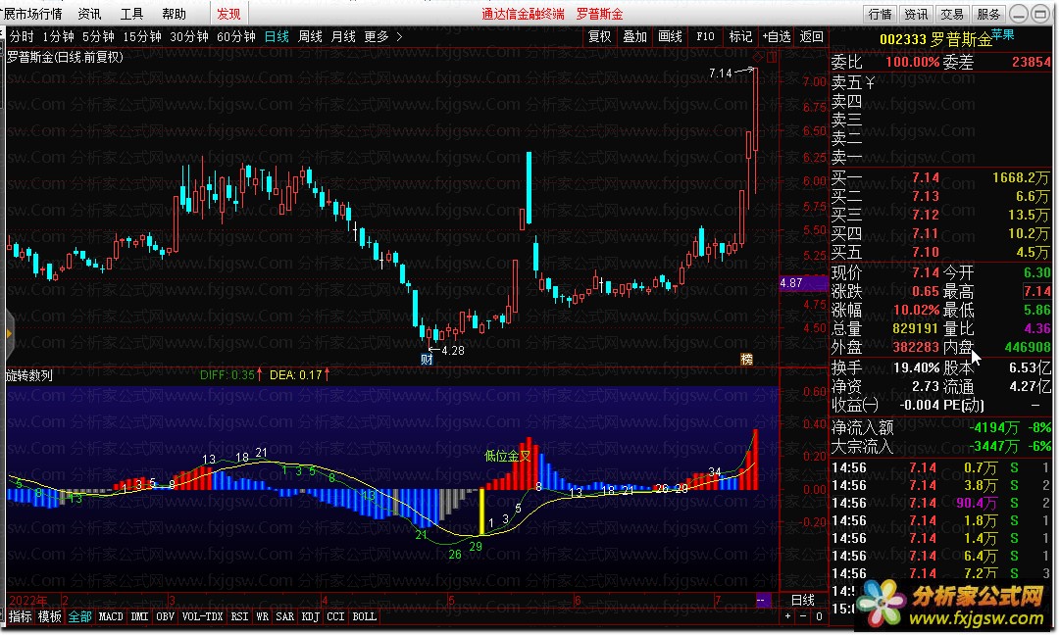Switch indicator to DMI
Screen dimensions: 1060x635
click(139, 616)
